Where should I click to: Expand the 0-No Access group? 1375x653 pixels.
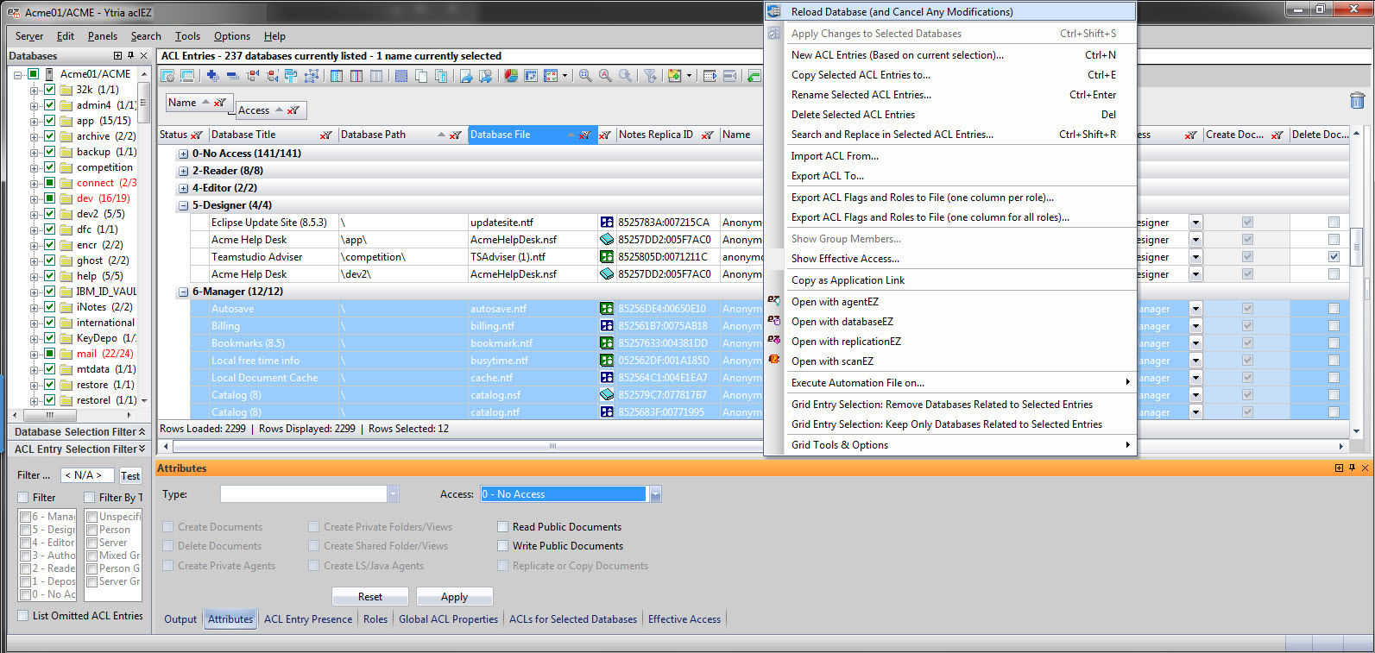183,154
